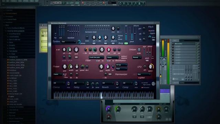Collapse the 'Hanging On' browser folder
Image resolution: width=220 pixels, height=124 pixels.
[13, 57]
